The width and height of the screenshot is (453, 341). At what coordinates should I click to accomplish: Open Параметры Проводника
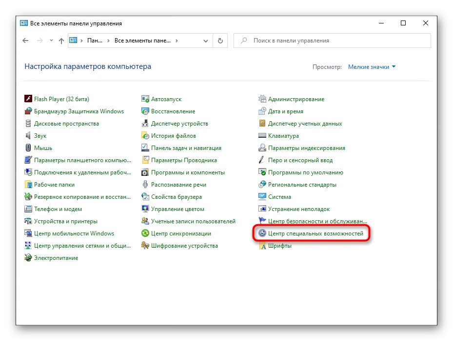pos(184,160)
